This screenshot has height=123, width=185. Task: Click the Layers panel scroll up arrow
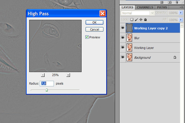click(182, 25)
